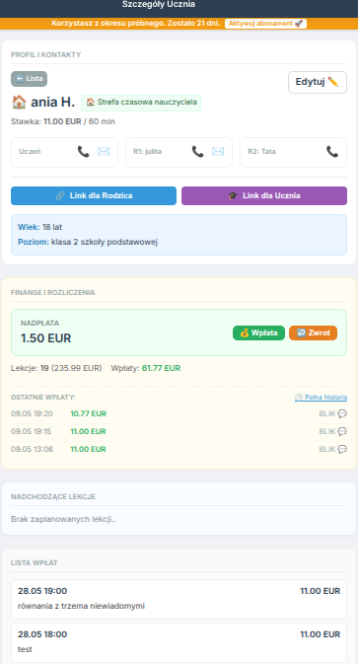358x664 pixels.
Task: Select the 09.05 19:15 payment row date
Action: click(32, 431)
